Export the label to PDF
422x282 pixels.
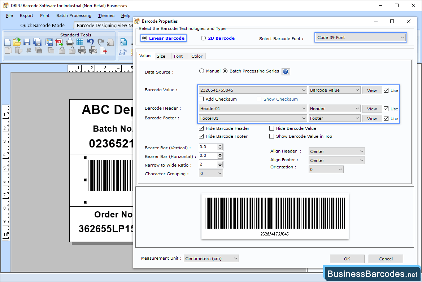click(x=59, y=42)
